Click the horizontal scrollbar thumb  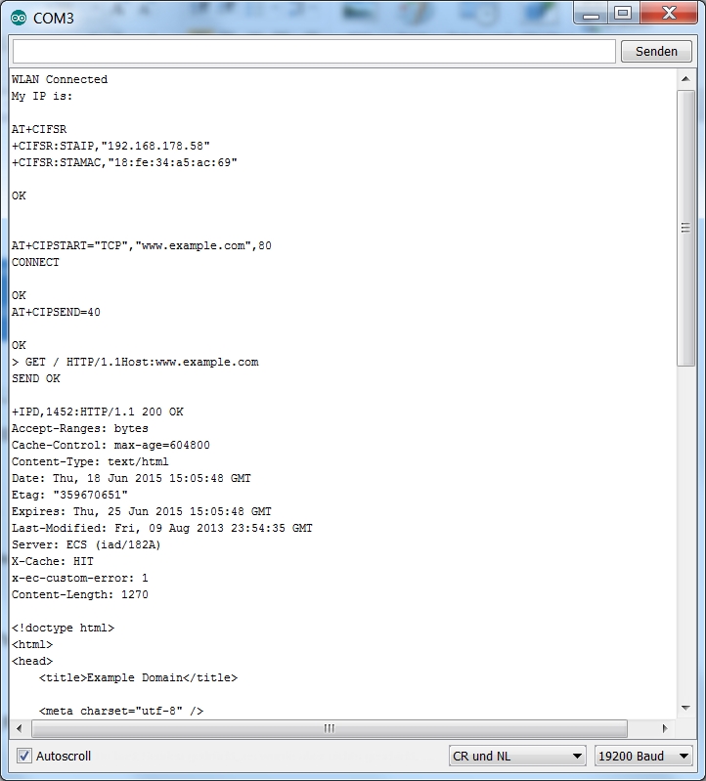pyautogui.click(x=330, y=728)
